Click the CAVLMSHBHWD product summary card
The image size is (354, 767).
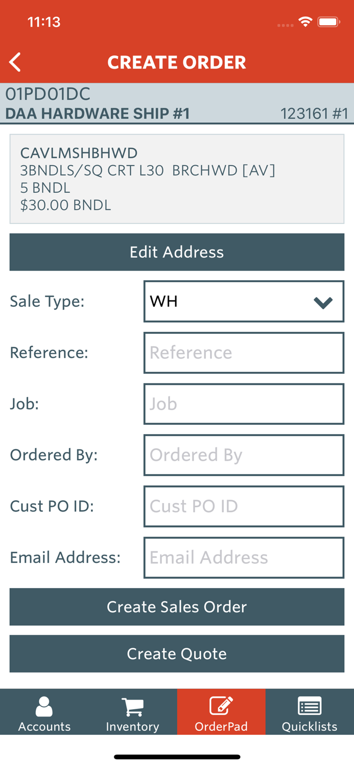click(177, 179)
